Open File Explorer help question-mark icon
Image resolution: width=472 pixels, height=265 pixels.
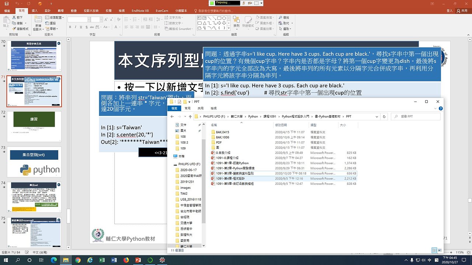441,109
